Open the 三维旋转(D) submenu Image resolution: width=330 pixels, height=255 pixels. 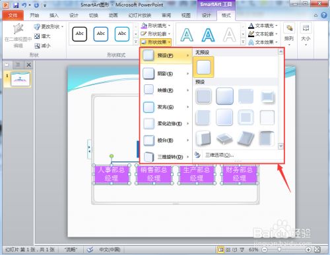[x=166, y=157]
